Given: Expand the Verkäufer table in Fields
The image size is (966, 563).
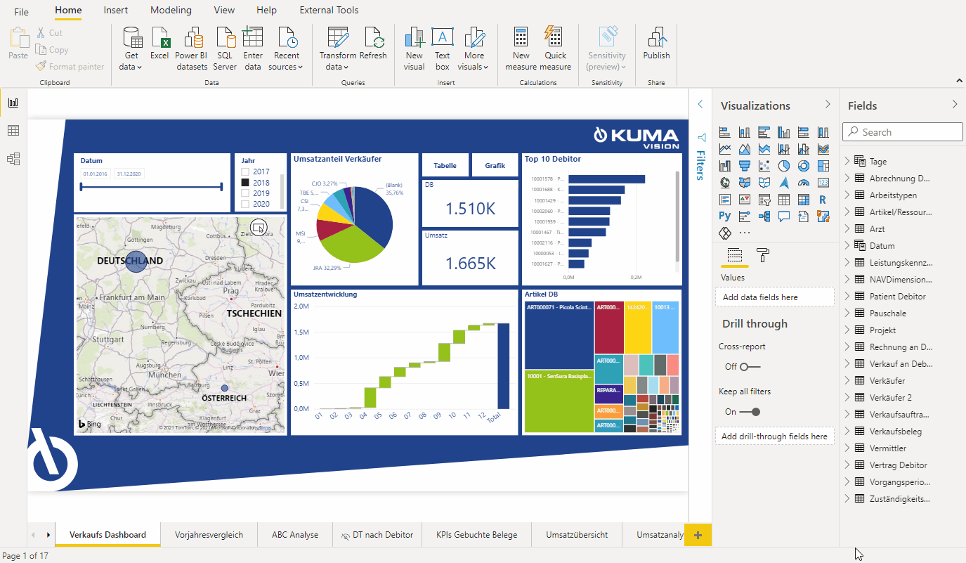Looking at the screenshot, I should point(847,381).
